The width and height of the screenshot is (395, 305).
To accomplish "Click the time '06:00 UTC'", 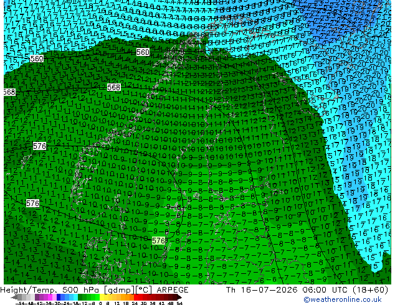I will pyautogui.click(x=326, y=290).
